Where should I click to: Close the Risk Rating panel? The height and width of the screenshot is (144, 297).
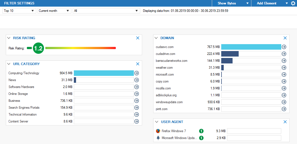[138, 38]
